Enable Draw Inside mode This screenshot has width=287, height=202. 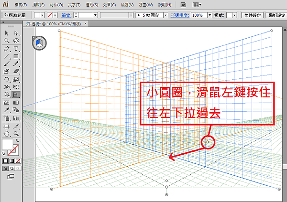point(18,168)
